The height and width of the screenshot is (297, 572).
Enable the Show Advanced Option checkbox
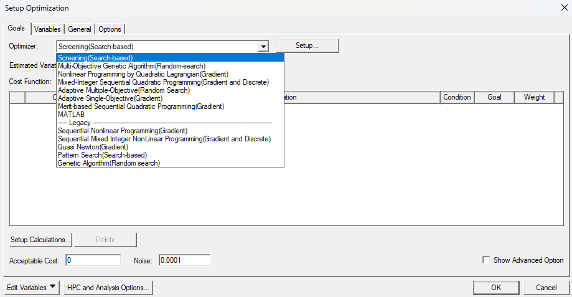(x=486, y=260)
